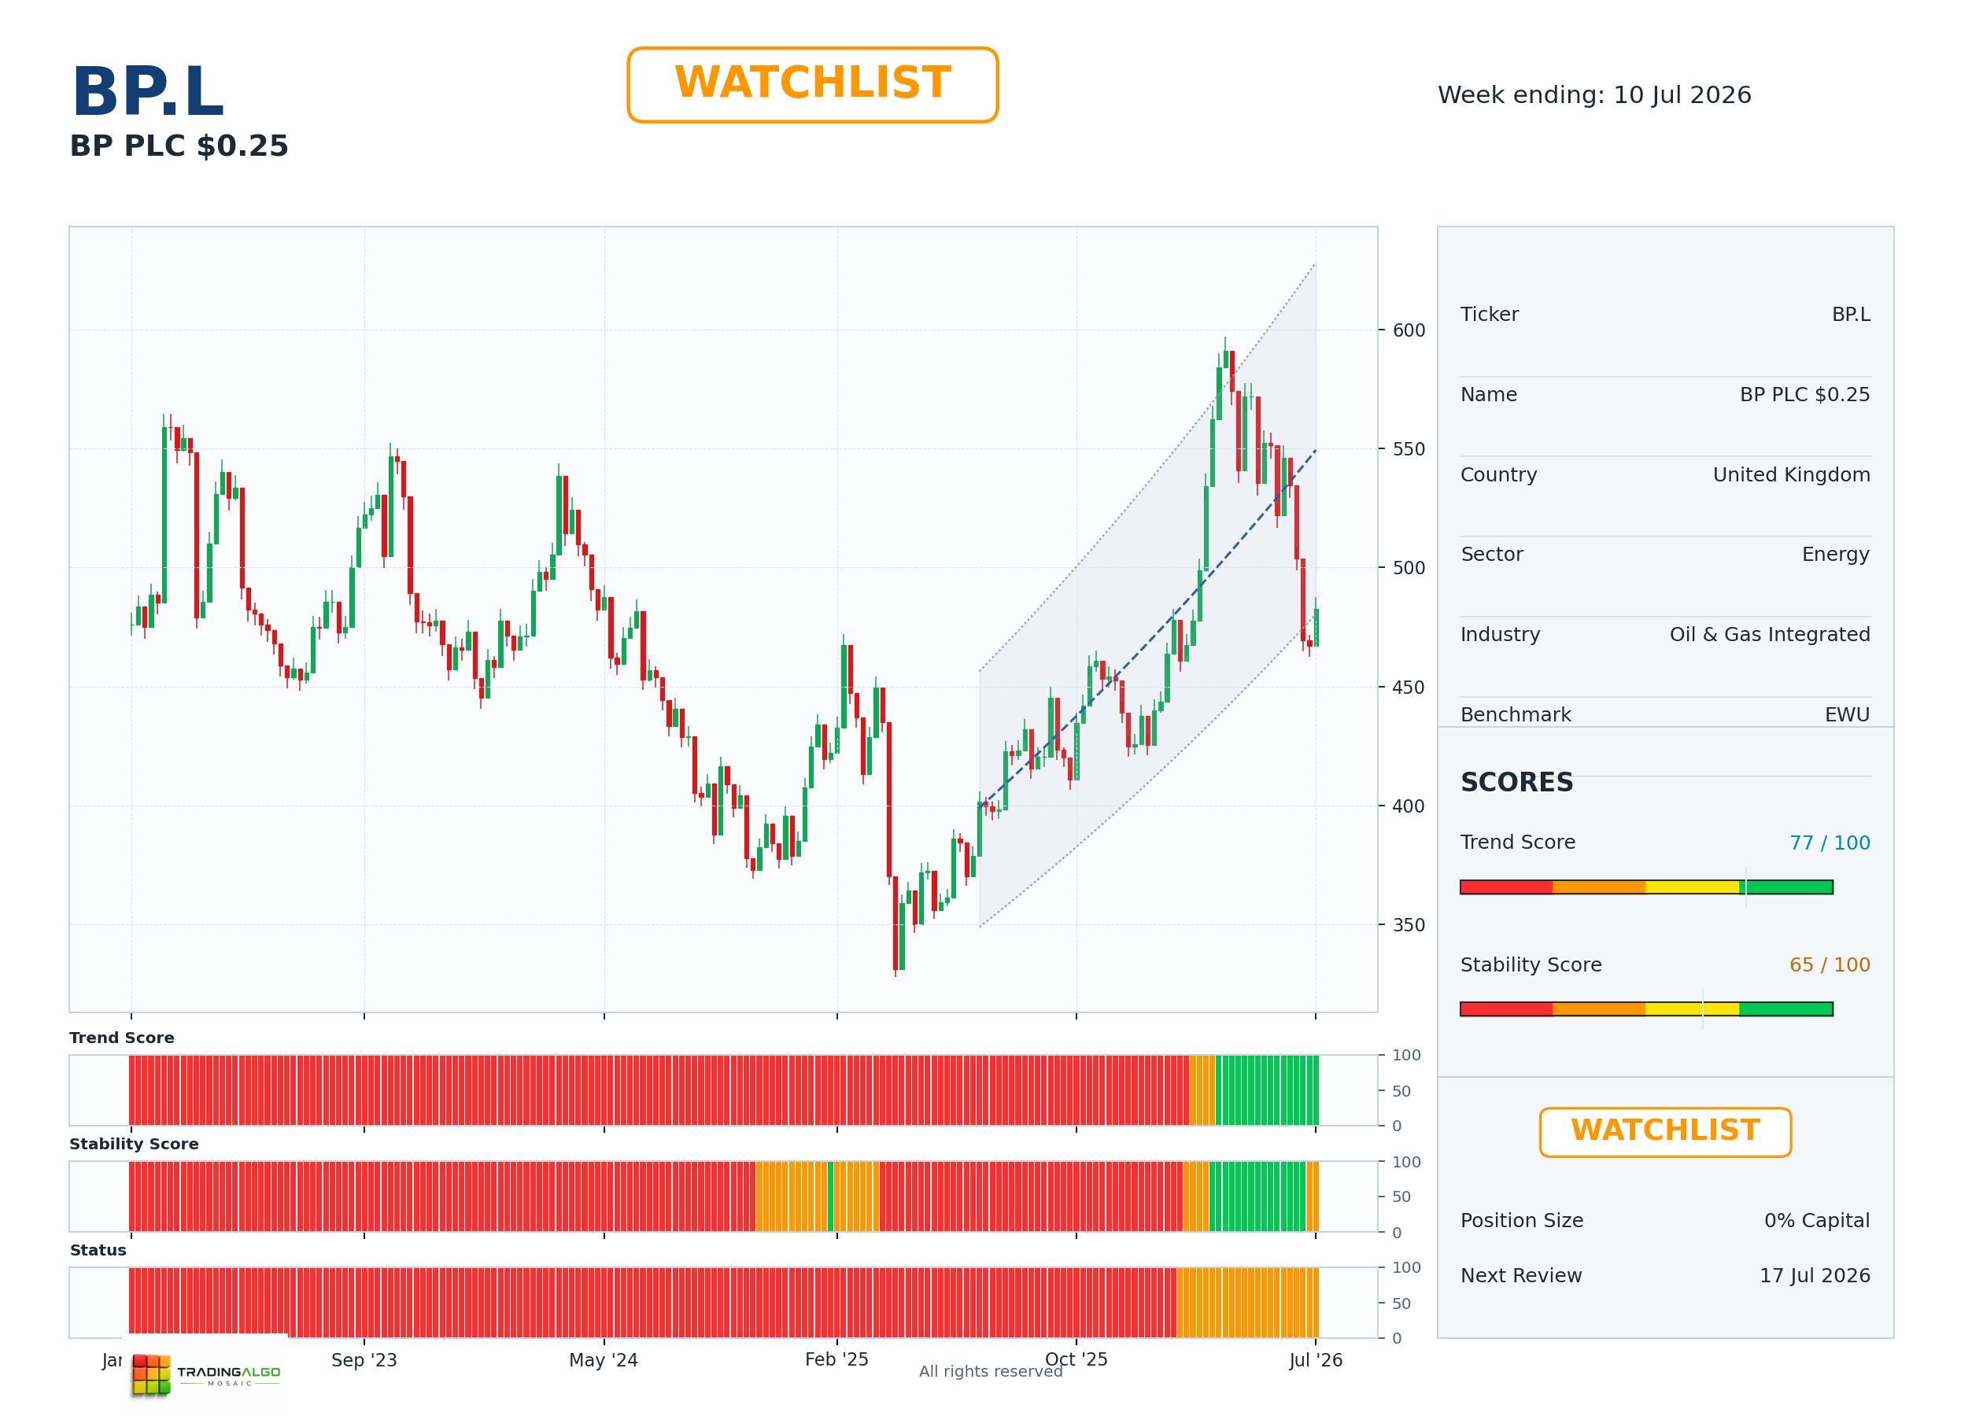Click the Name value in info panel

tap(1804, 395)
